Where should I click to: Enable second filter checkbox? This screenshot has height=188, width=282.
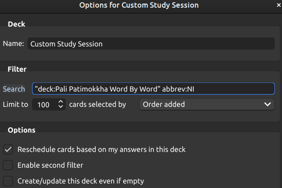[8, 165]
